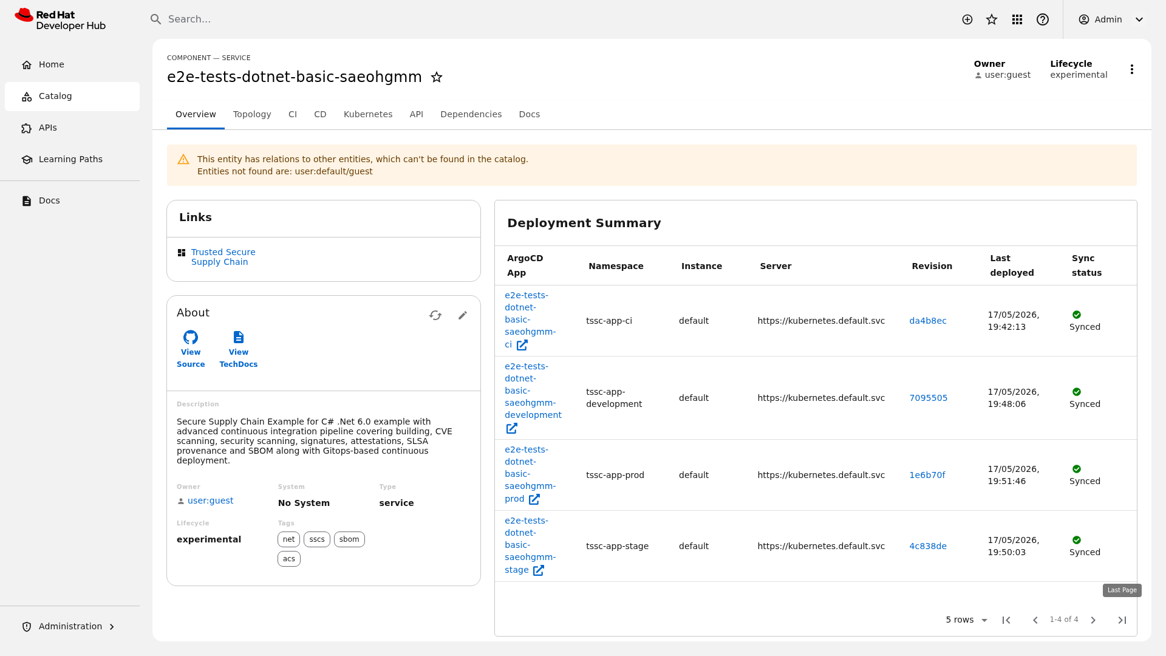Image resolution: width=1166 pixels, height=656 pixels.
Task: Switch to the Kubernetes tab
Action: 368,114
